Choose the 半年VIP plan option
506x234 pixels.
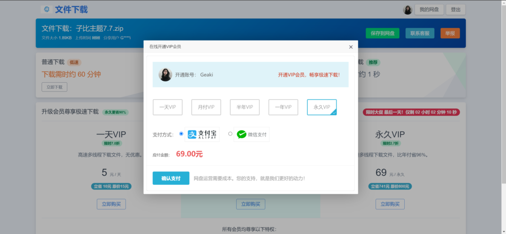click(x=245, y=107)
